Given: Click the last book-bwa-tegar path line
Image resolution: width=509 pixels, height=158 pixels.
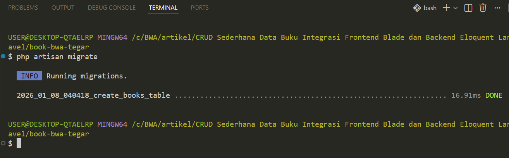Looking at the screenshot, I should (x=48, y=134).
